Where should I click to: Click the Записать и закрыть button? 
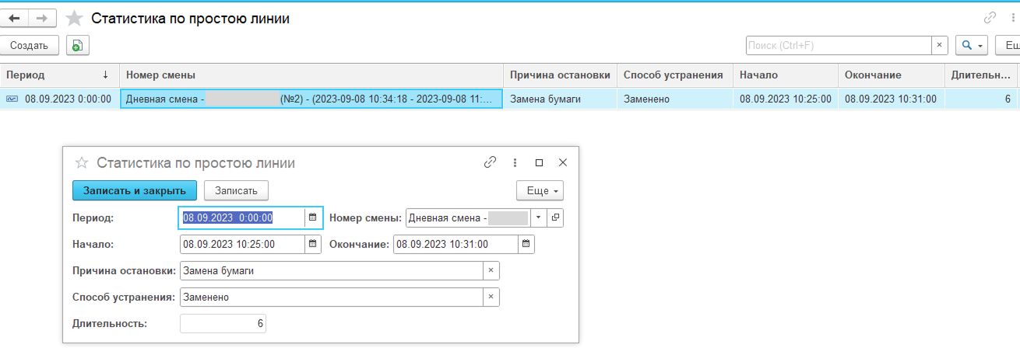tap(135, 190)
